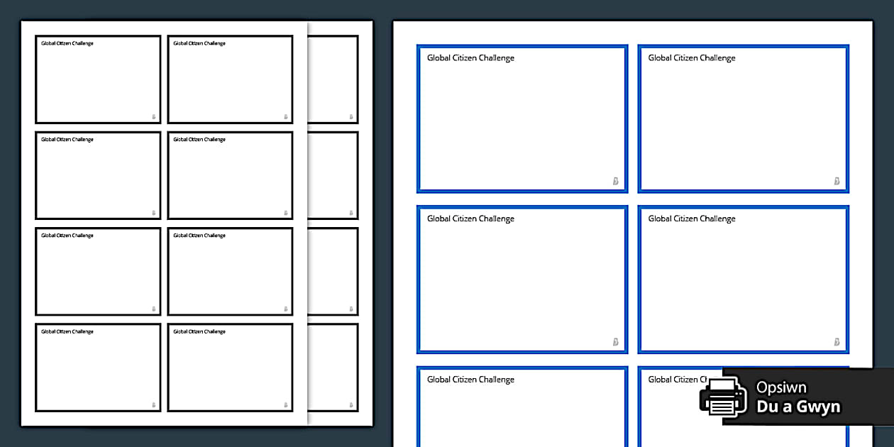894x447 pixels.
Task: Click the logo in the first black-bordered card
Action: (153, 116)
